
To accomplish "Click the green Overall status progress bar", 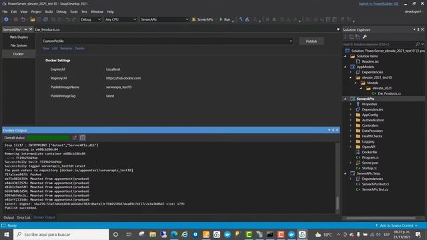I will [x=49, y=138].
